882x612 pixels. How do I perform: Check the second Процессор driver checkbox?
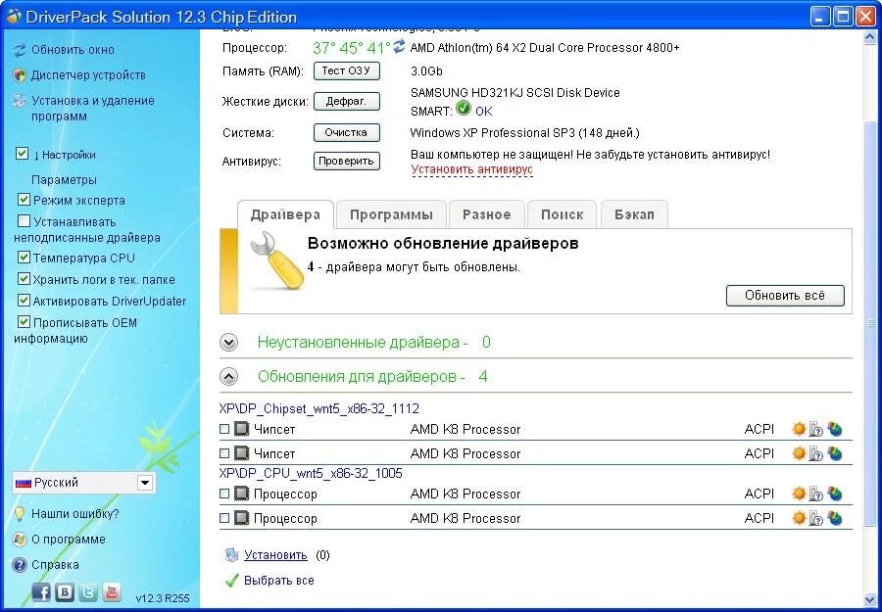pos(224,518)
